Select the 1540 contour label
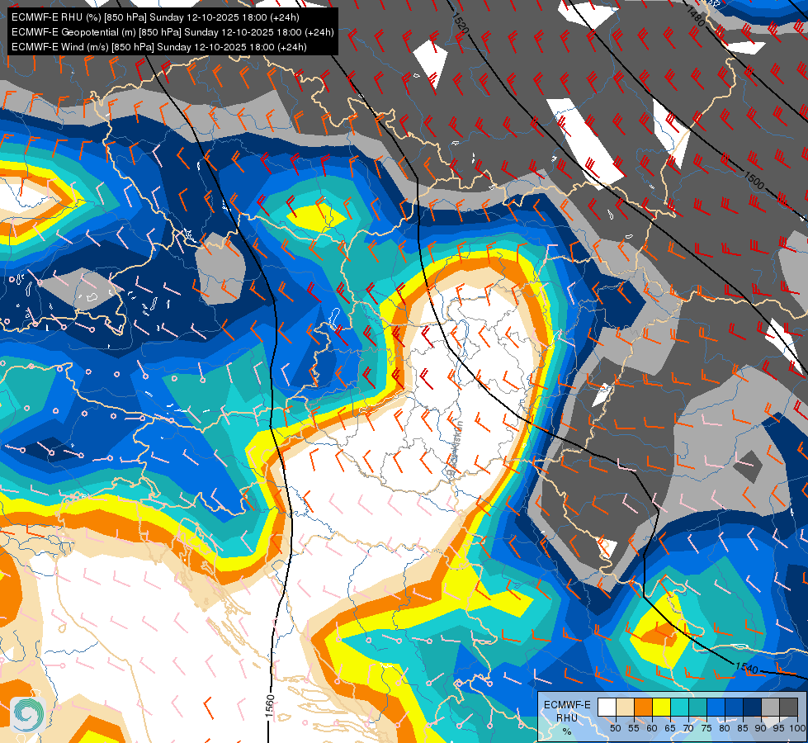The image size is (808, 743). pyautogui.click(x=746, y=668)
